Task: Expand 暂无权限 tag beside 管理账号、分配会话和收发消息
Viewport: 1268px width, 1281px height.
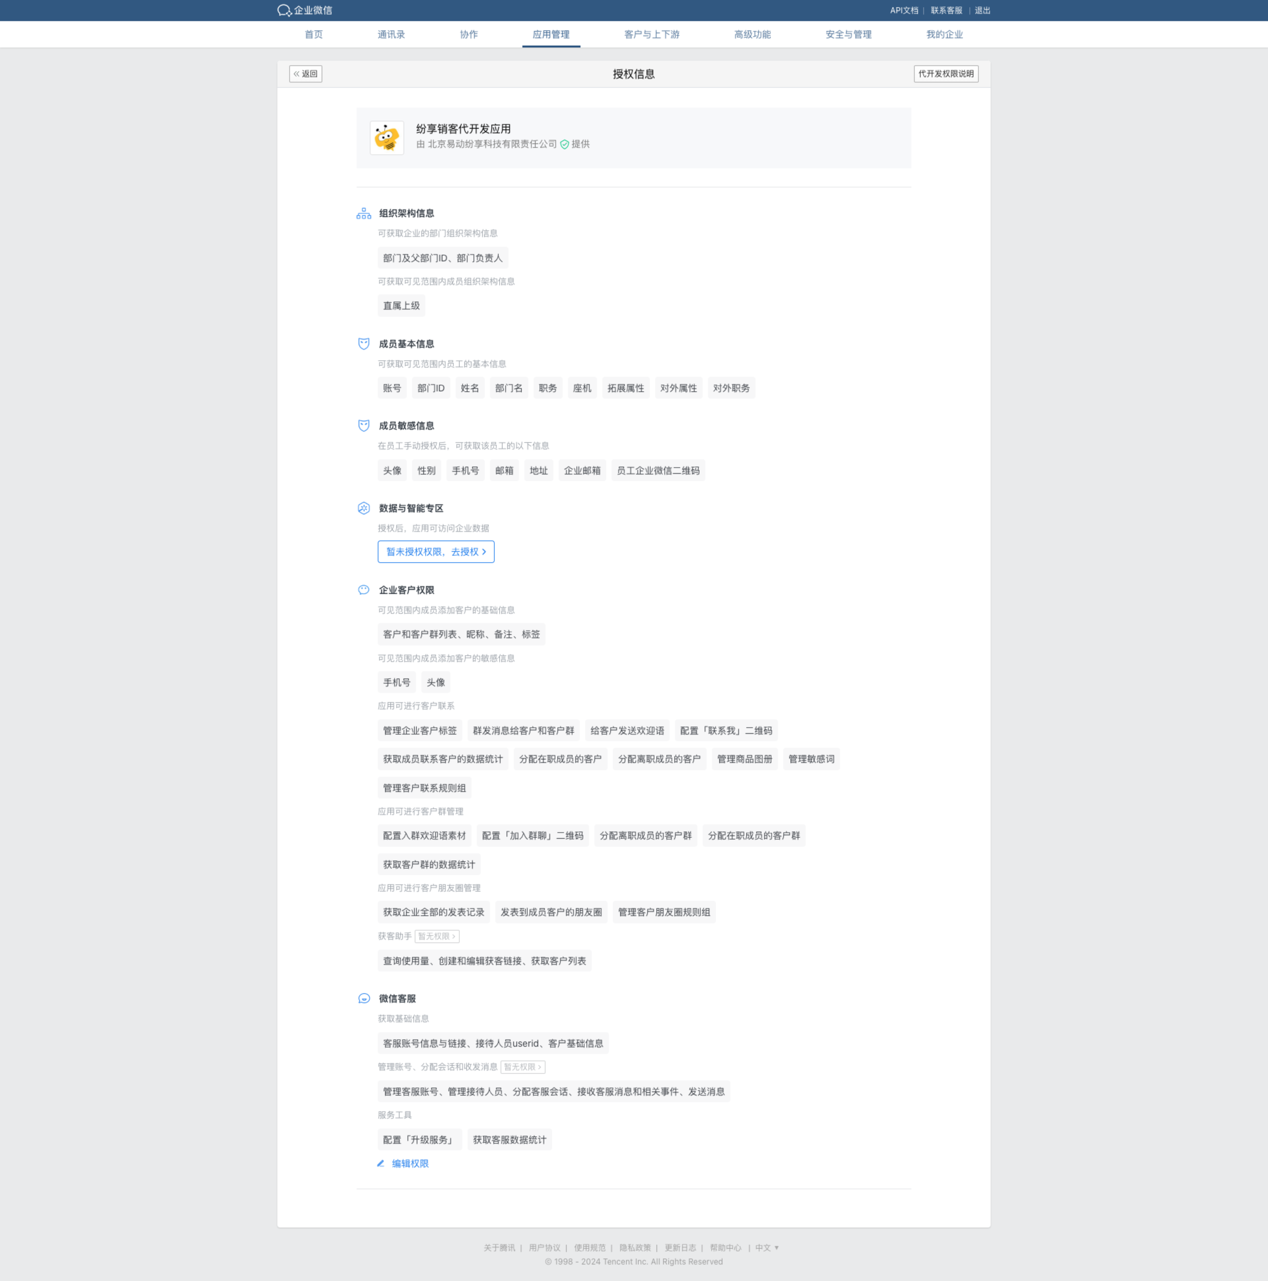Action: click(x=523, y=1067)
